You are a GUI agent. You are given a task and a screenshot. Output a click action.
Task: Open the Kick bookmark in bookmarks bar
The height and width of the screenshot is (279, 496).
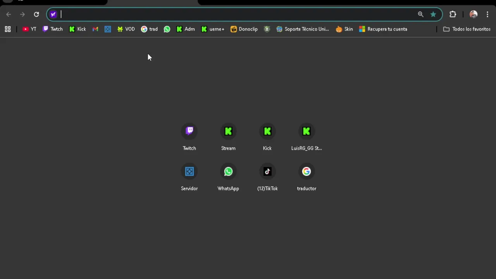pos(77,29)
